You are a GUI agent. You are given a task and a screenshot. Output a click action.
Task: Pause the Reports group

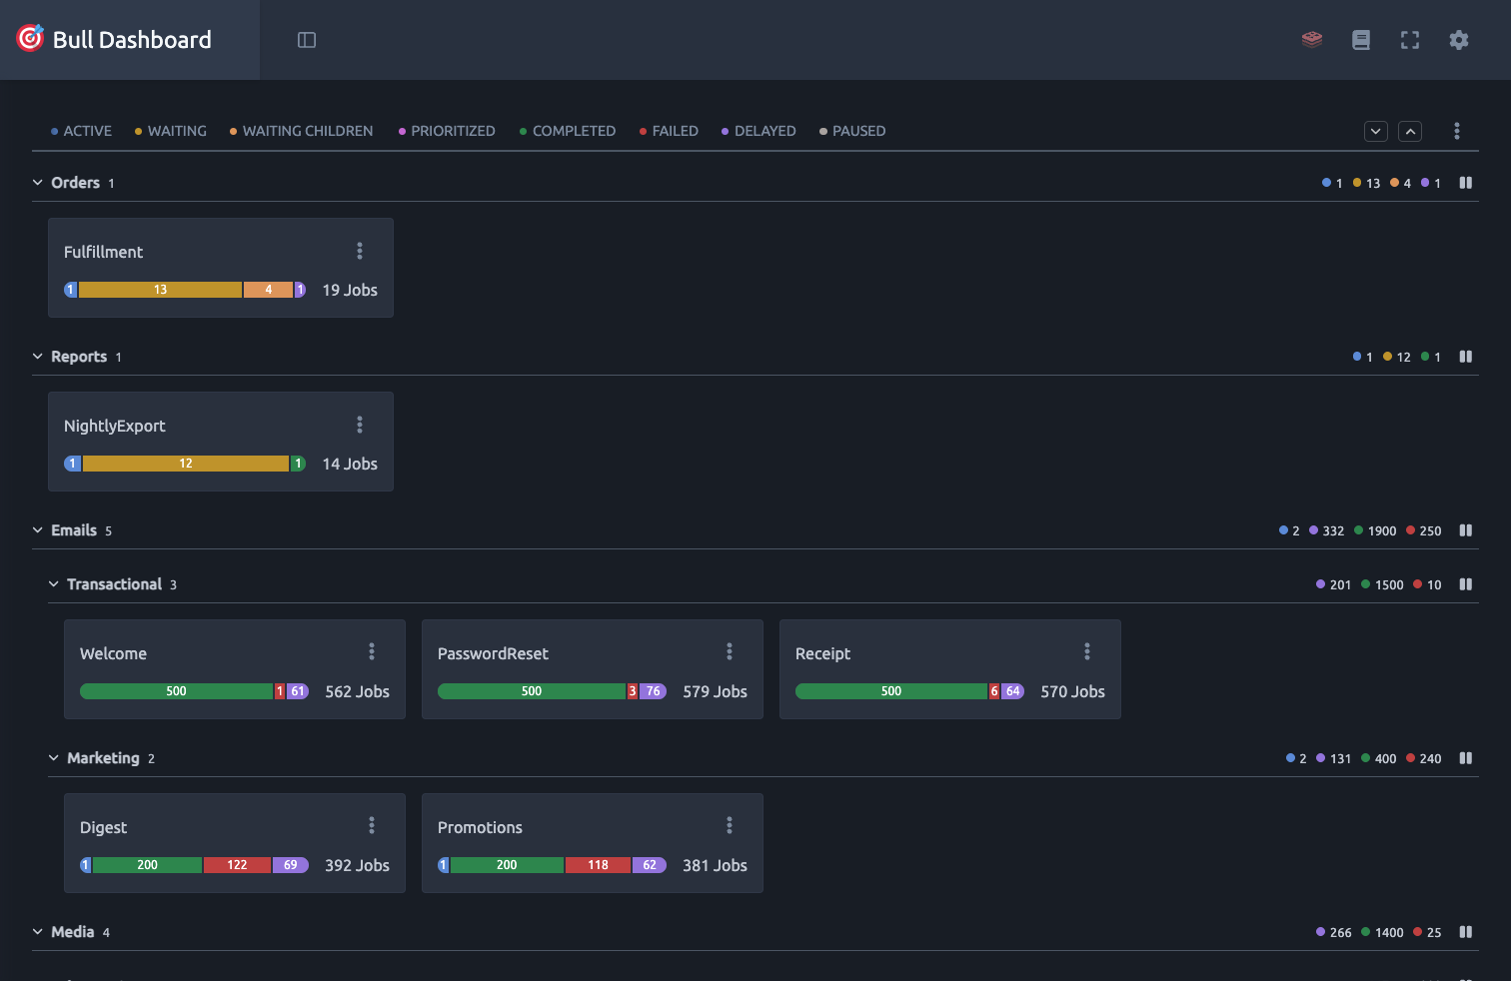pos(1466,357)
